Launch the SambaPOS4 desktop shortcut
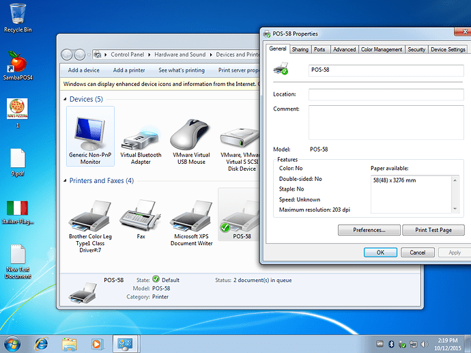This screenshot has width=471, height=353. [x=18, y=66]
